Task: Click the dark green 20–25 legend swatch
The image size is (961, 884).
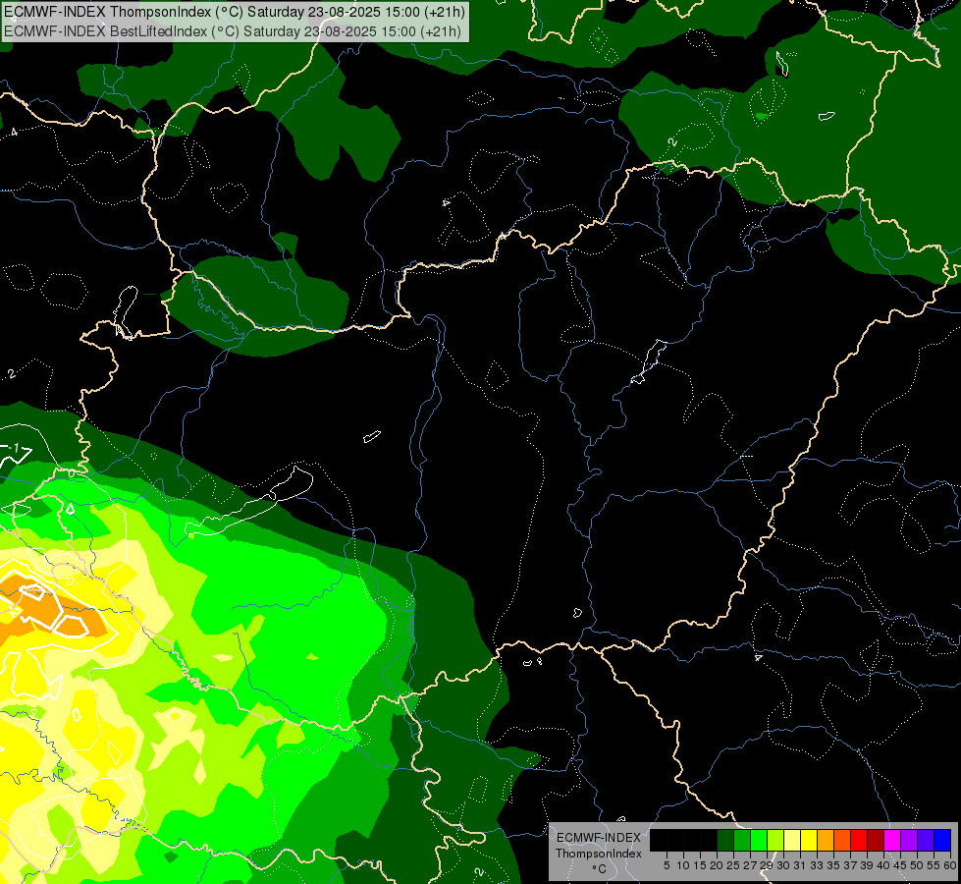Action: point(725,840)
